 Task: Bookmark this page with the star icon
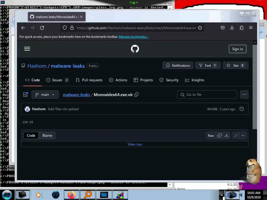pyautogui.click(x=200, y=28)
